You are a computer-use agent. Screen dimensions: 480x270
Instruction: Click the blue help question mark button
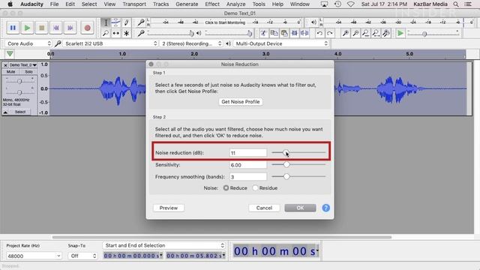pyautogui.click(x=326, y=208)
